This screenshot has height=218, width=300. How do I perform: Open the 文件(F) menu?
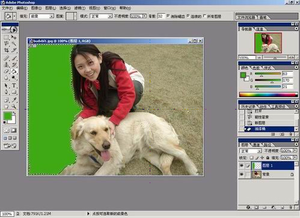coord(7,8)
